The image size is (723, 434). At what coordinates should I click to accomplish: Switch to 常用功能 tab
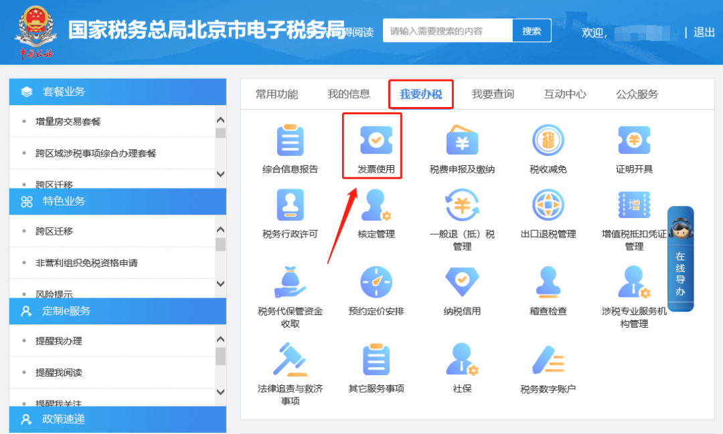[x=276, y=94]
